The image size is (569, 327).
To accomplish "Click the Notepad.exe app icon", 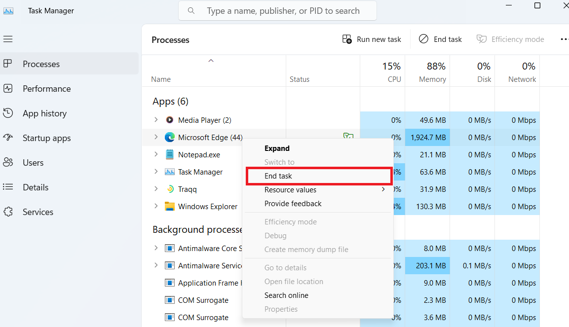I will tap(169, 154).
